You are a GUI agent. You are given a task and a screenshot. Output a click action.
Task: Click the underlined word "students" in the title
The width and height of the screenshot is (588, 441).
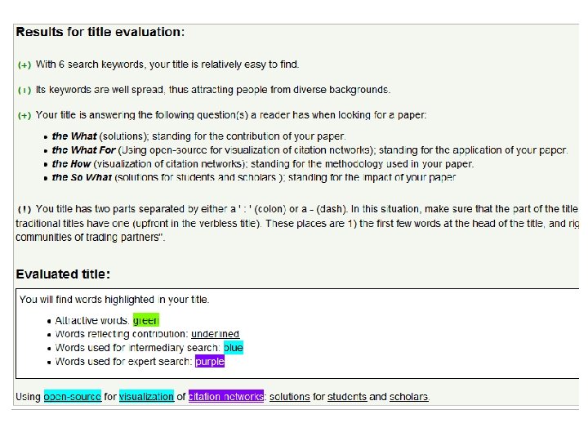coord(346,397)
